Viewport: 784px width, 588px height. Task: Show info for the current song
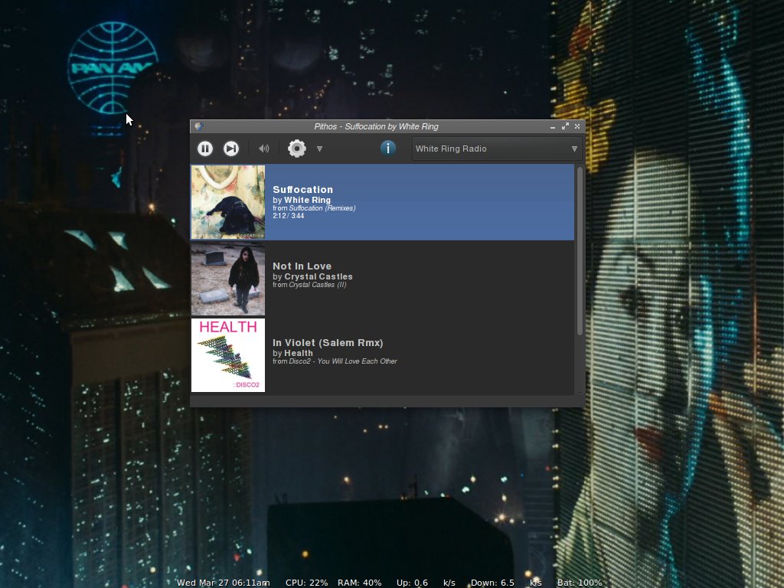(388, 149)
